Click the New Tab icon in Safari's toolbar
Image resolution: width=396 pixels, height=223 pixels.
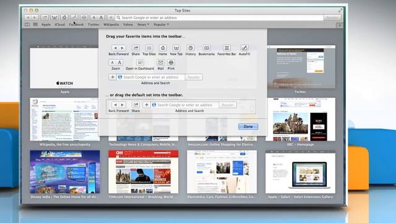point(54,17)
